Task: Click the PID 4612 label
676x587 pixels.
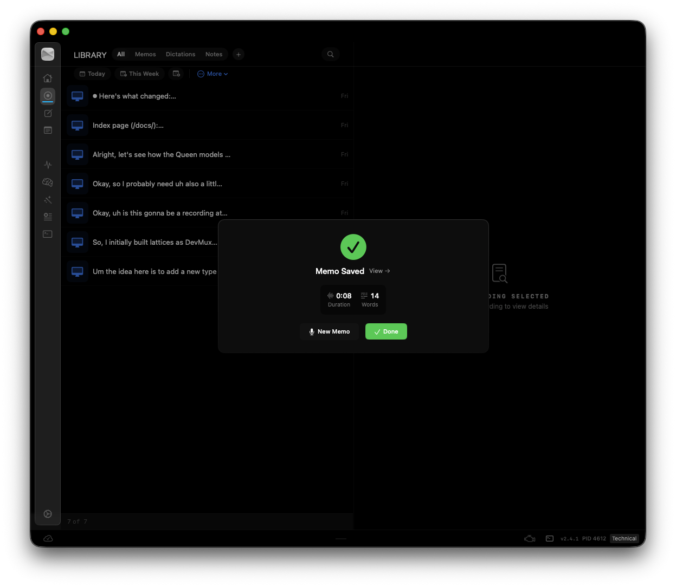Action: click(594, 539)
